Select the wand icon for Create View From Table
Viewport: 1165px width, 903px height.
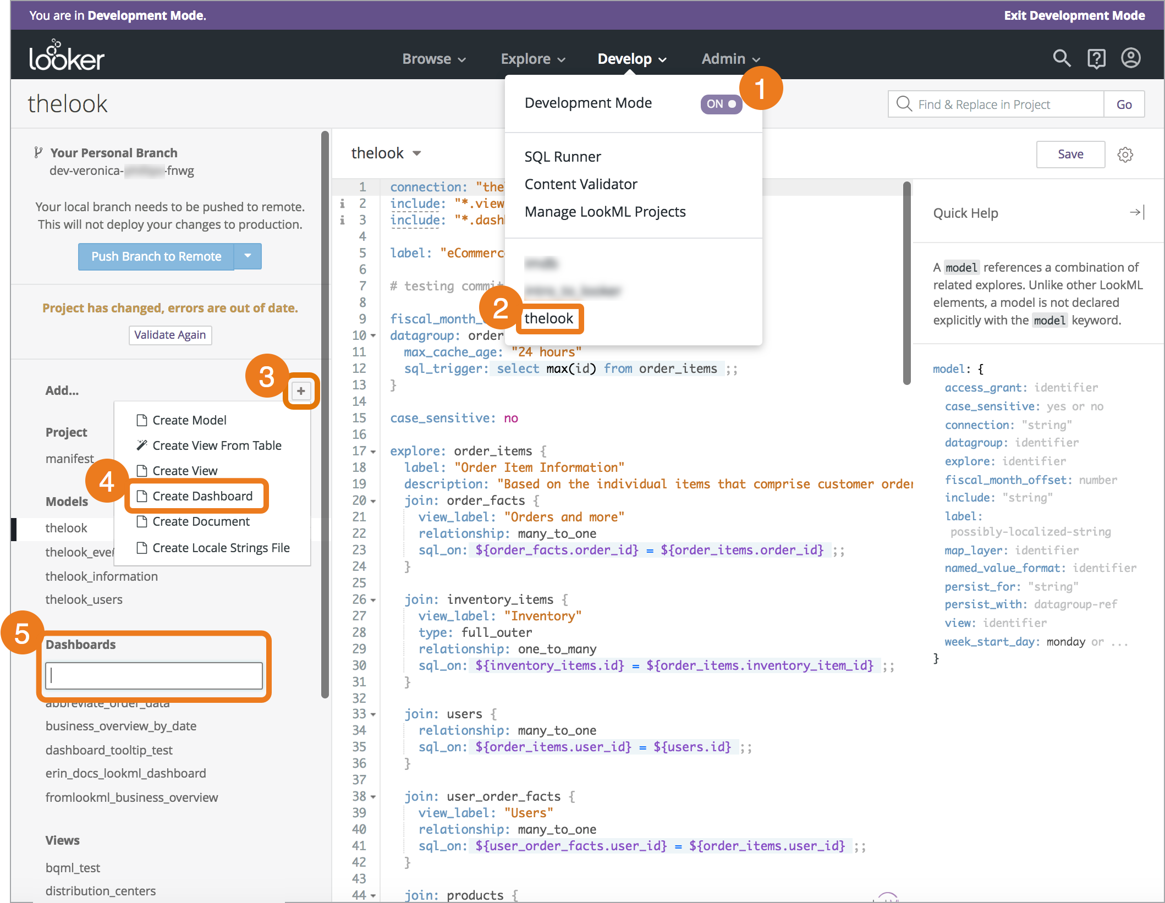pos(142,445)
